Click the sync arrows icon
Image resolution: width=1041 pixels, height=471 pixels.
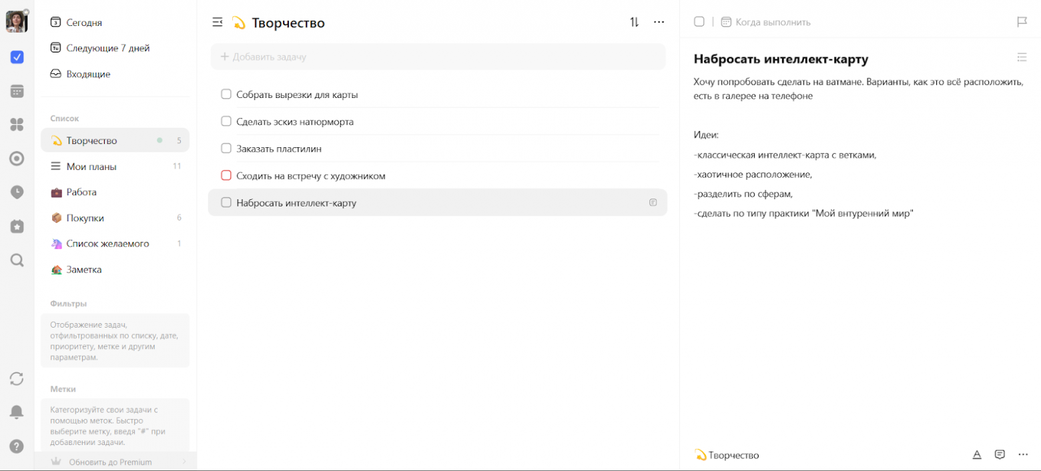point(17,378)
